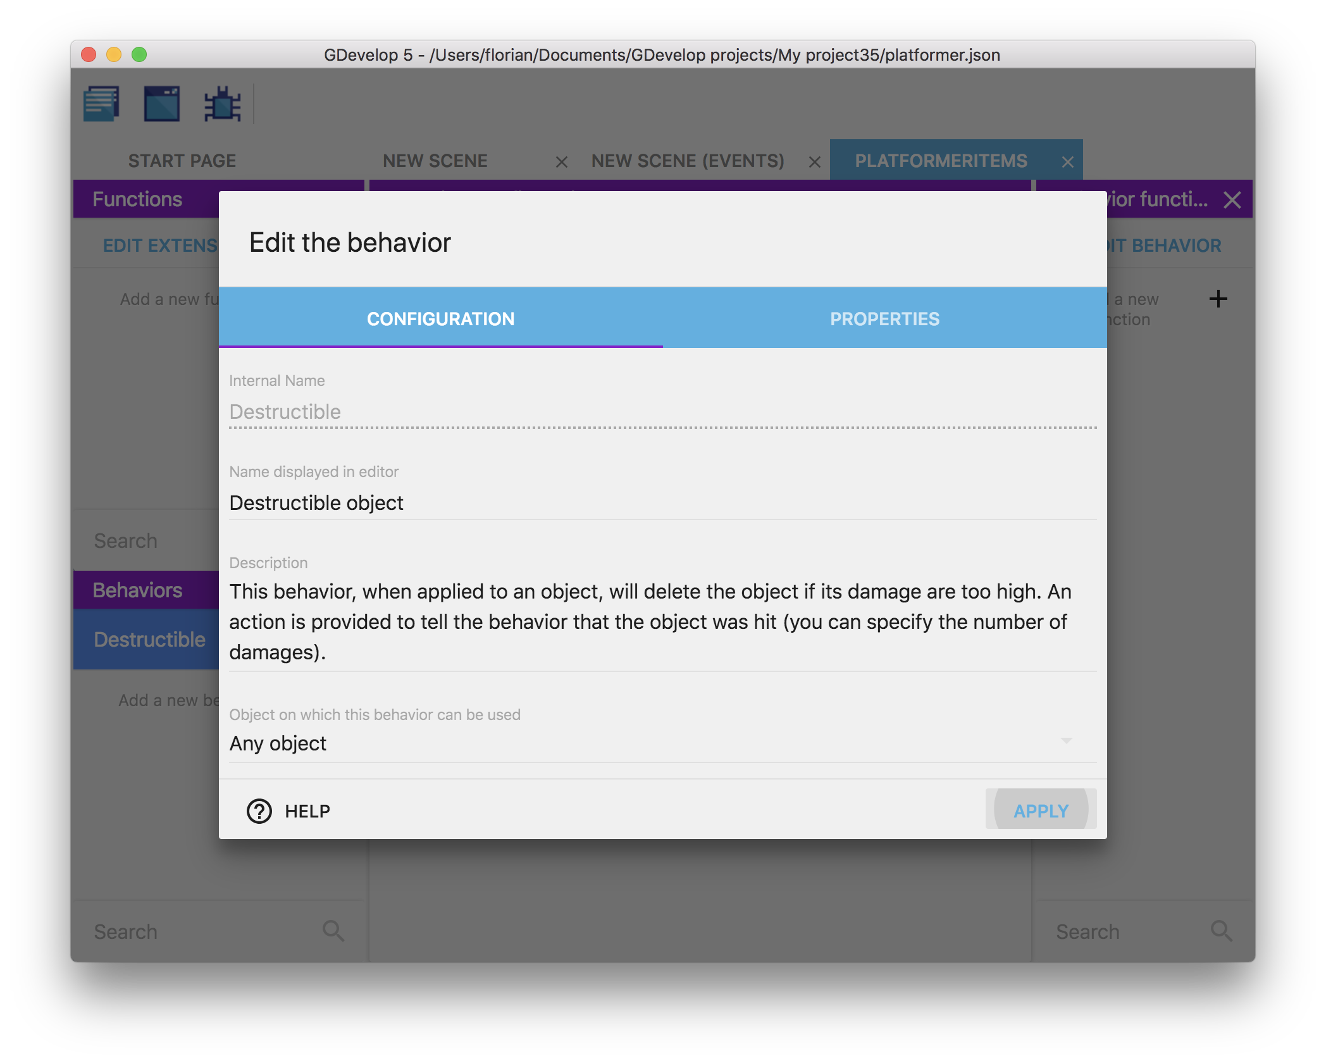
Task: Expand the Any object dropdown arrow
Action: click(1067, 741)
